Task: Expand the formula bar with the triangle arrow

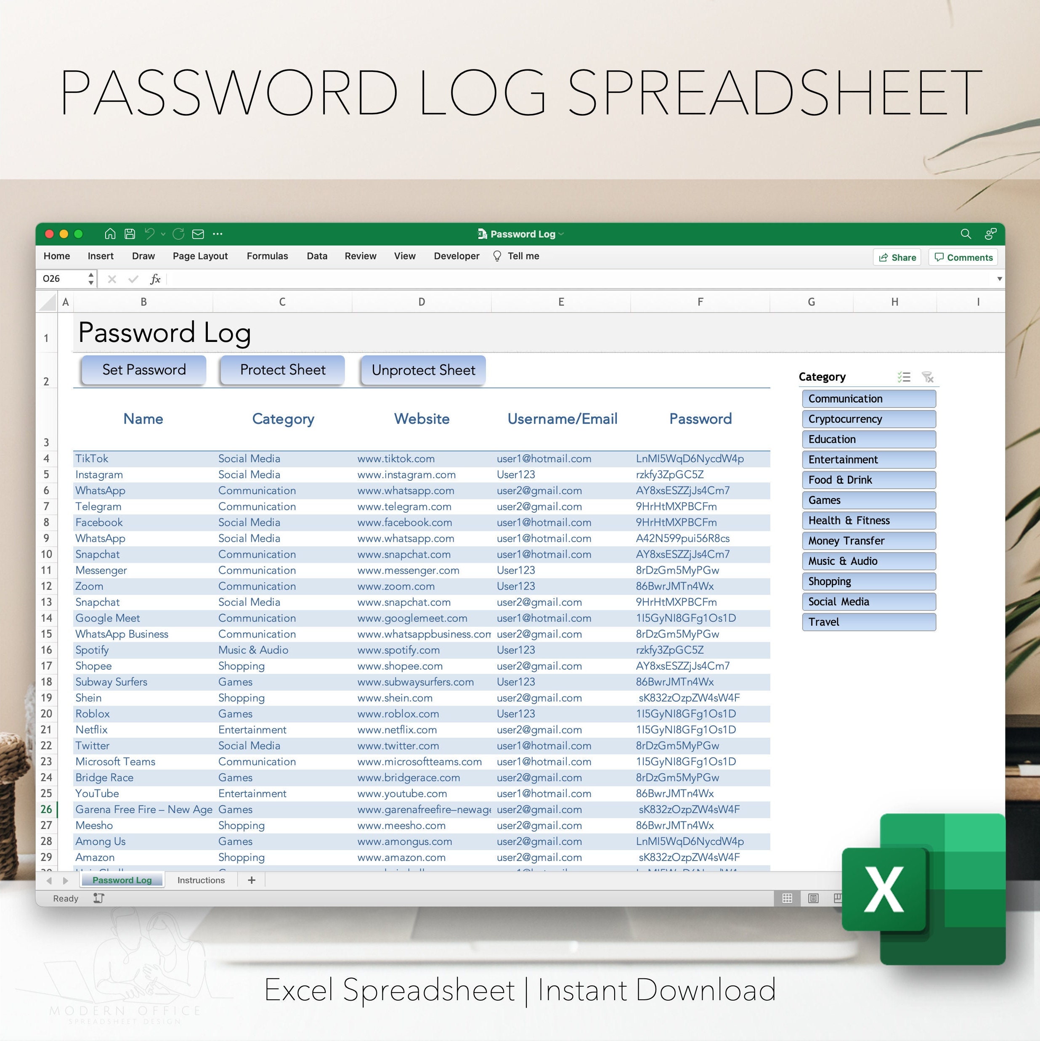Action: click(x=1000, y=278)
